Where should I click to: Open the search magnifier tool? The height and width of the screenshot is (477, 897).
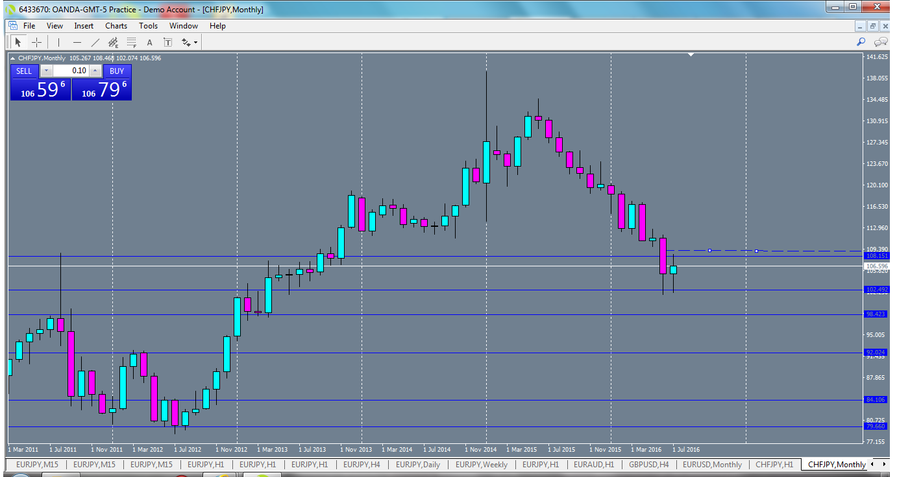(x=861, y=41)
